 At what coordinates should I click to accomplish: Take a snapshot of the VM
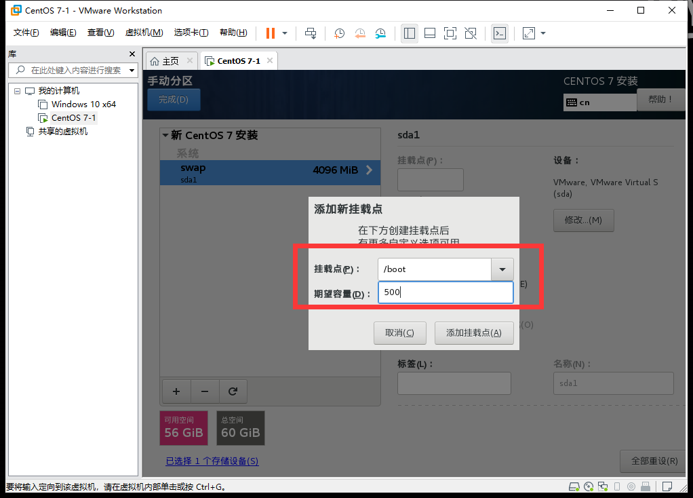[340, 33]
